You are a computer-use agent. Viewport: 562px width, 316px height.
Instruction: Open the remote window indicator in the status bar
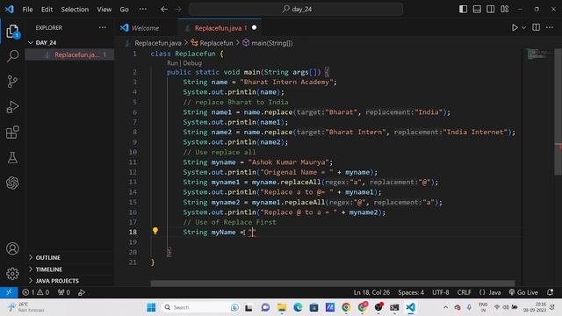point(9,292)
